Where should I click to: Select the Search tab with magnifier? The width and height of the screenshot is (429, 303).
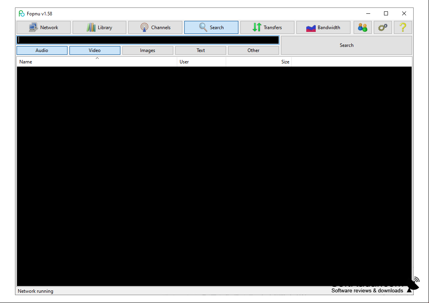click(211, 27)
